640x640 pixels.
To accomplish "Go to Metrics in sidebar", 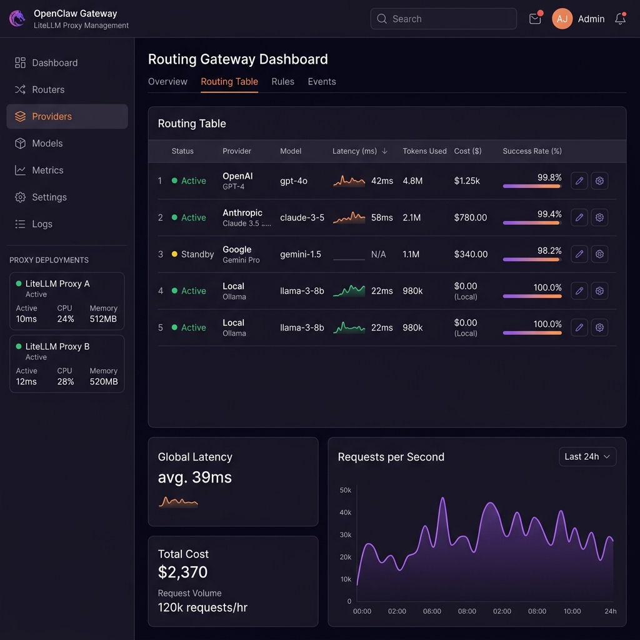I will coord(47,170).
